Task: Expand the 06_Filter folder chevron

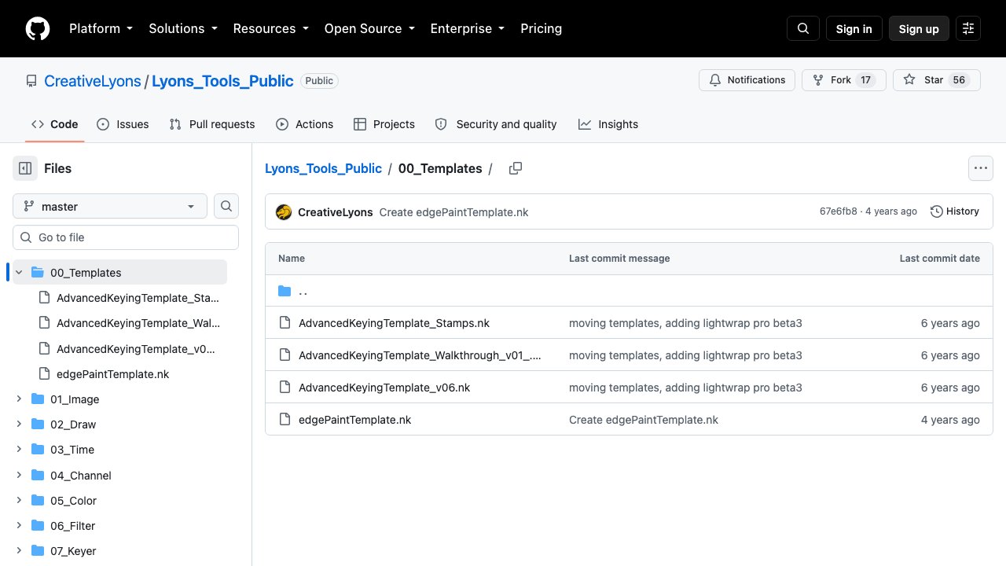Action: [x=19, y=525]
